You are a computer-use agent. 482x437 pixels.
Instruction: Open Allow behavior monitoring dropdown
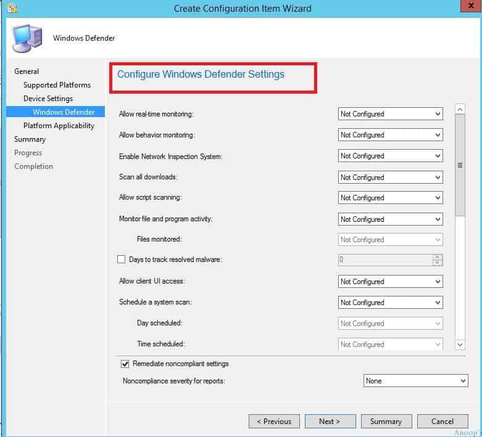coord(391,135)
